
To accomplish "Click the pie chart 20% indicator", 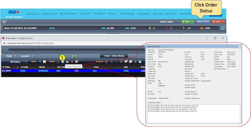I will click(x=202, y=28).
